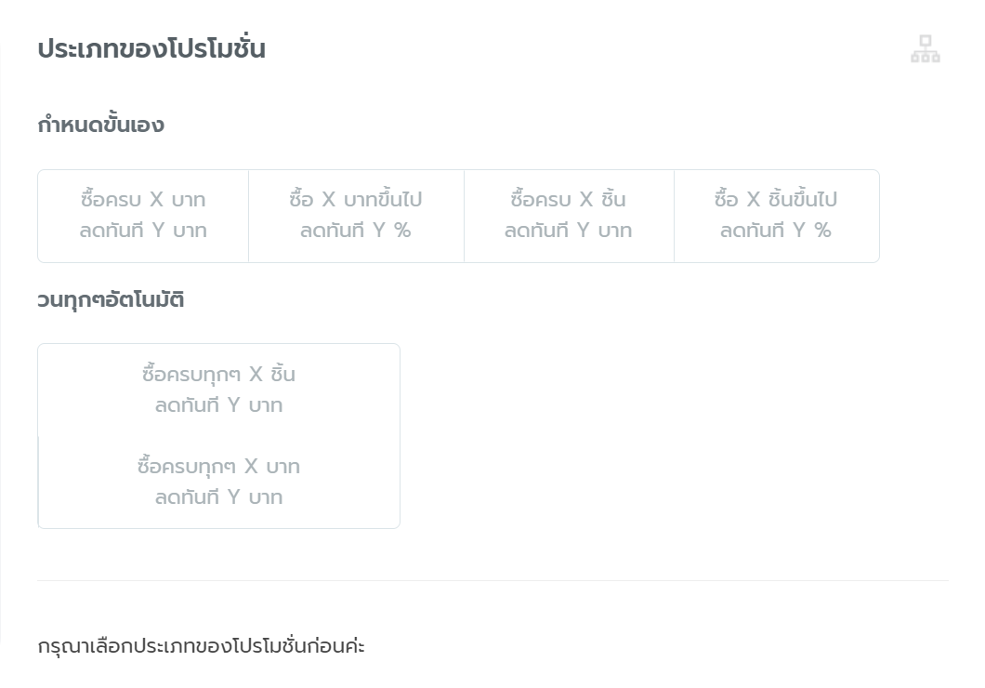Click the ซื้อครบทุกๆ X ชิ้น text line
This screenshot has width=985, height=688.
(218, 375)
